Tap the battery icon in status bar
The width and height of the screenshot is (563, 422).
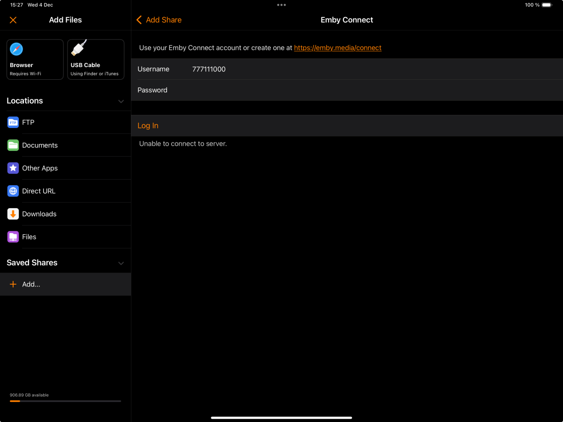pyautogui.click(x=547, y=5)
